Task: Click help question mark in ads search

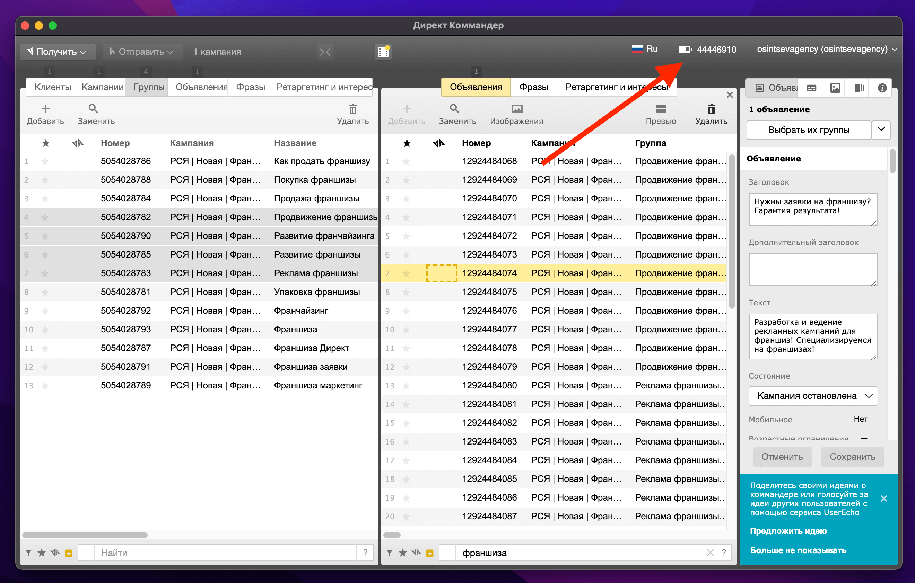Action: pos(724,553)
